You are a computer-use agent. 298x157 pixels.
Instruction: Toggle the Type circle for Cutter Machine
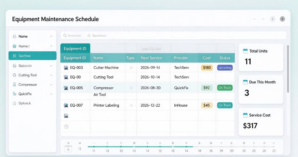(131, 68)
